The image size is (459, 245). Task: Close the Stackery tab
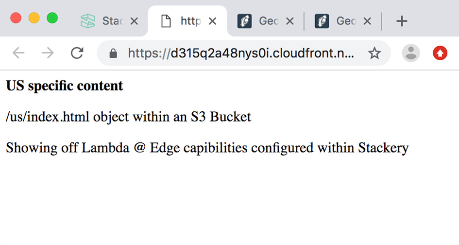pyautogui.click(x=135, y=21)
